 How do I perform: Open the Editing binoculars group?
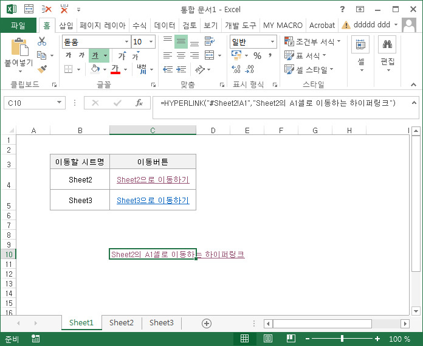387,54
